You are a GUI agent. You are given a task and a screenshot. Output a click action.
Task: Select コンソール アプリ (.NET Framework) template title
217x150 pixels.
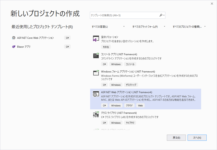pos(119,54)
